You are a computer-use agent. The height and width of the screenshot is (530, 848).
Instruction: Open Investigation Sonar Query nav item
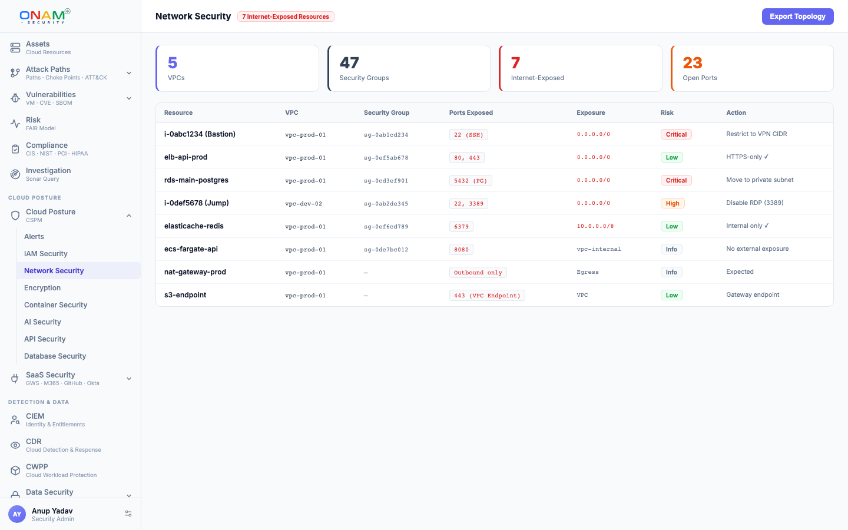tap(71, 174)
